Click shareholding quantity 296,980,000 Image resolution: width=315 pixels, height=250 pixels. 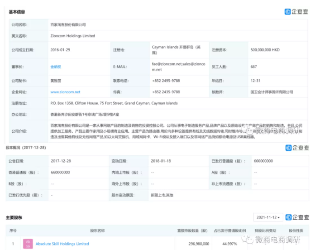[x=199, y=244]
